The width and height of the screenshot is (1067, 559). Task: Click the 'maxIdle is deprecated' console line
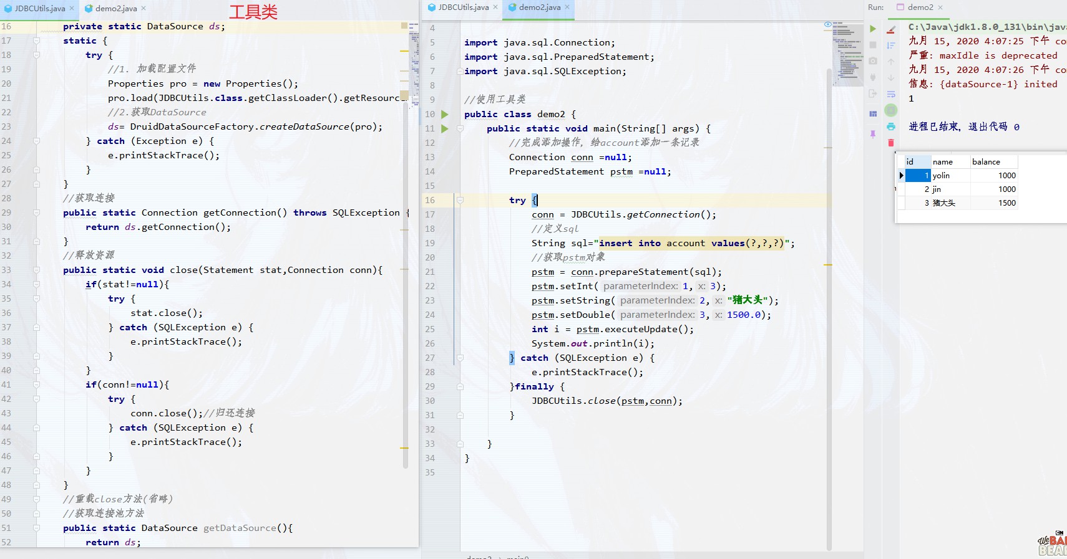pyautogui.click(x=983, y=55)
